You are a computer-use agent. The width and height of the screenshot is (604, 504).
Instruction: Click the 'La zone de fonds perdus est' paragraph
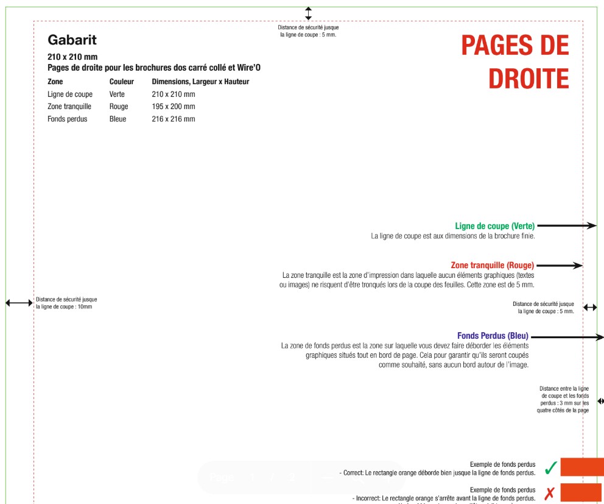[405, 355]
